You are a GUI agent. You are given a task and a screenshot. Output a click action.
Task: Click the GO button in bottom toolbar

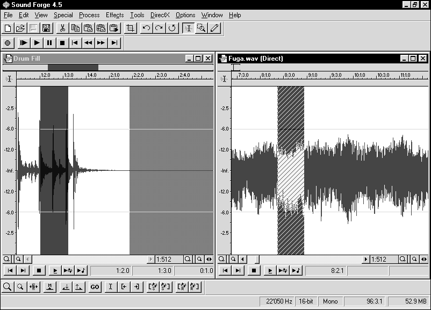pos(95,287)
